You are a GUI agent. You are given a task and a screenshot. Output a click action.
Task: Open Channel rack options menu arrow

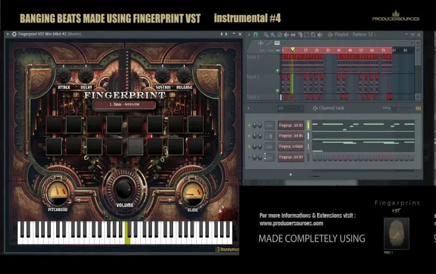pos(248,108)
